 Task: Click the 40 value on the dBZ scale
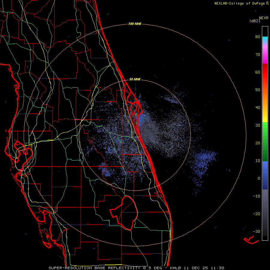pos(258,107)
